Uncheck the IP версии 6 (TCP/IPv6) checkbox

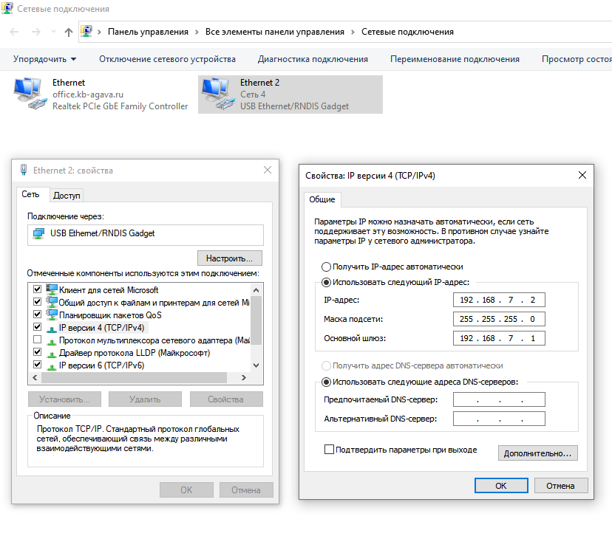tap(37, 365)
